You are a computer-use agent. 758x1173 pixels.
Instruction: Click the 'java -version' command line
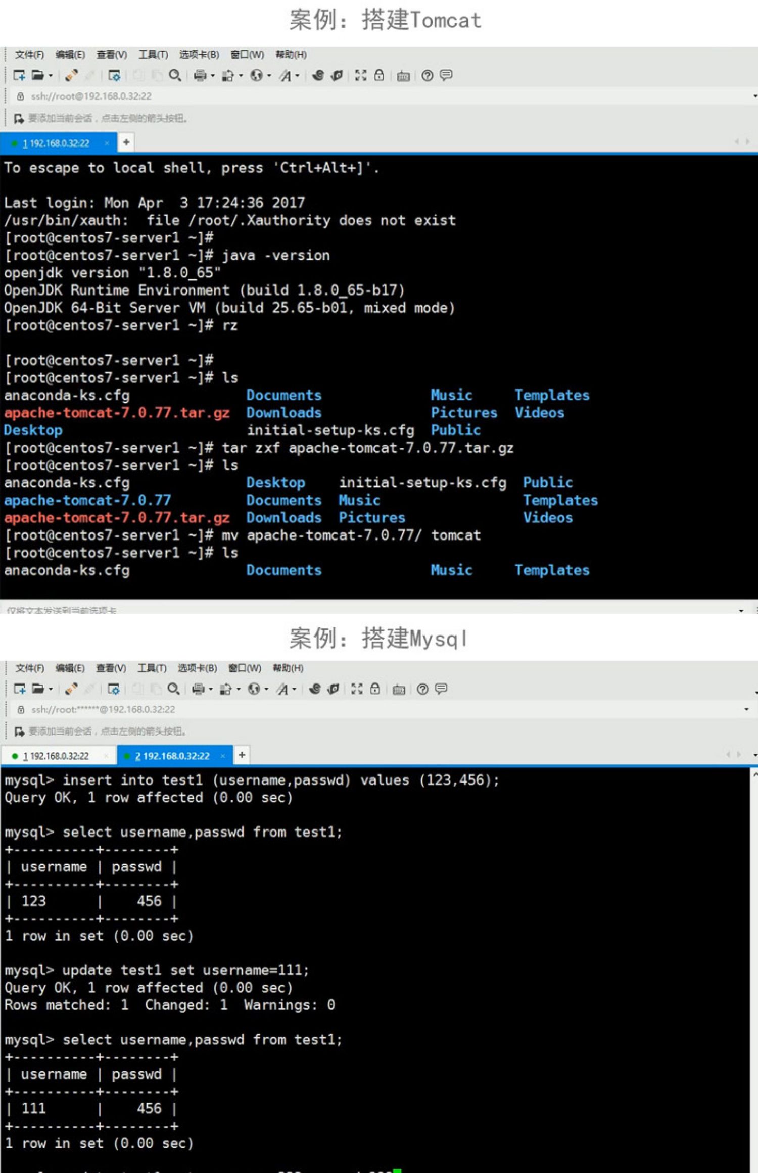[167, 255]
